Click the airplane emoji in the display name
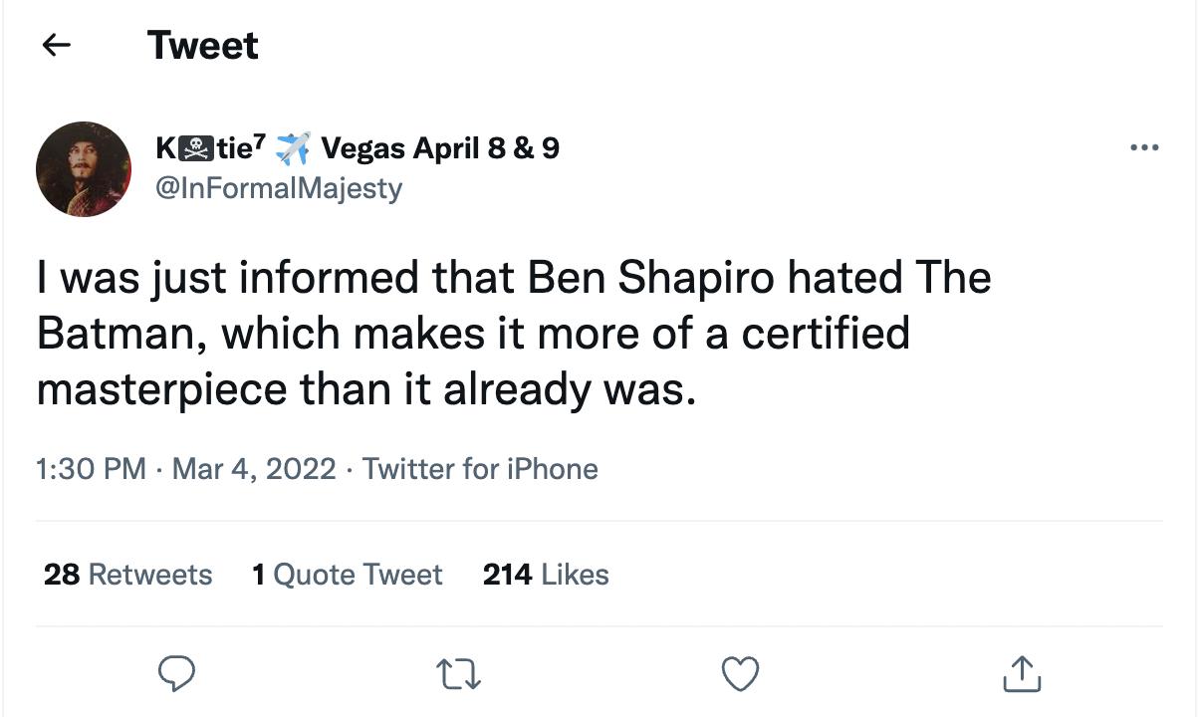Screen dimensions: 1201x717 296,147
